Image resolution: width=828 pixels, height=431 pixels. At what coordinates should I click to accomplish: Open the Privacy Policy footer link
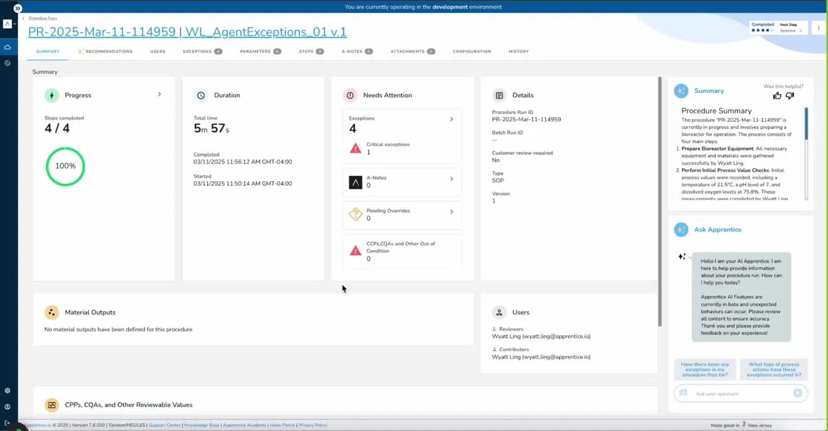pos(313,425)
